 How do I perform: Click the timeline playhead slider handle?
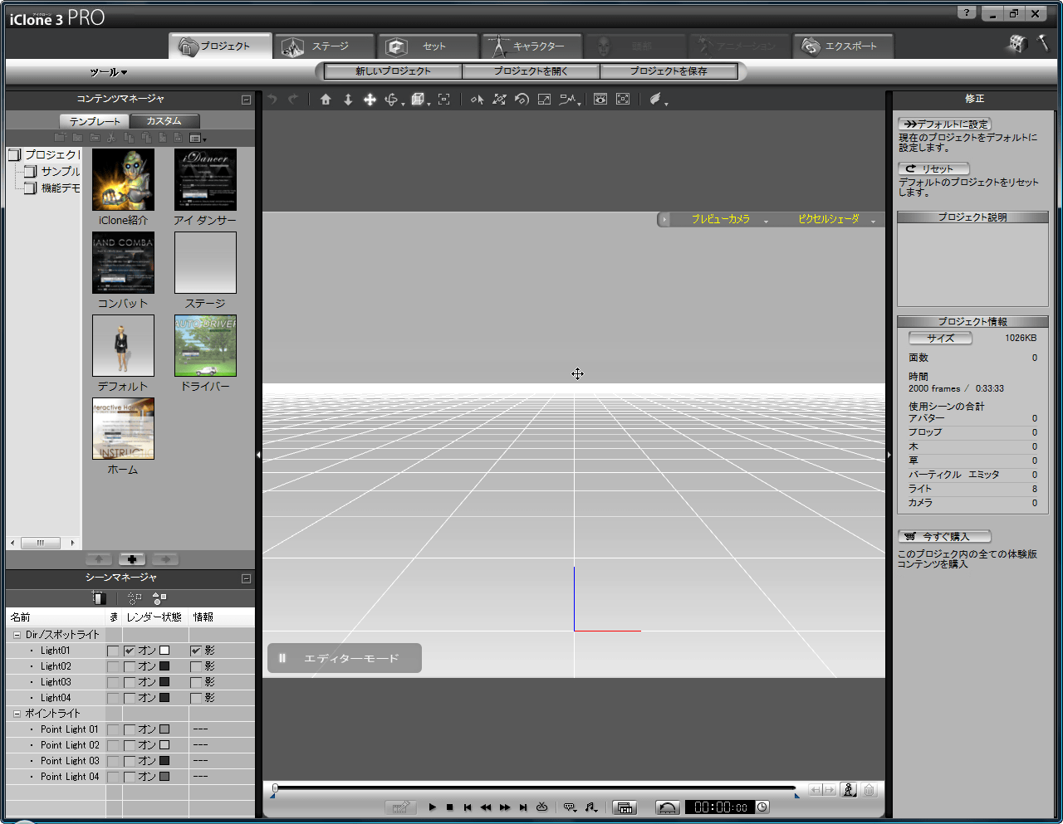[275, 788]
